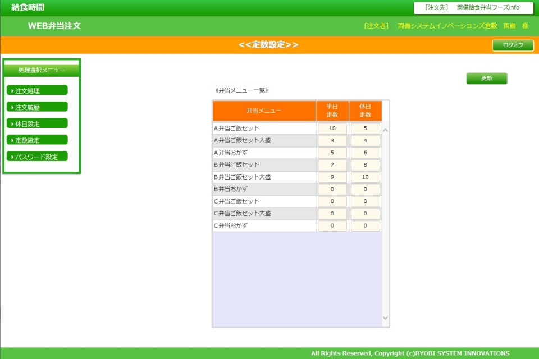The image size is (539, 359).
Task: Select 平日定数 field for B弁当ご飯セット
Action: 332,165
